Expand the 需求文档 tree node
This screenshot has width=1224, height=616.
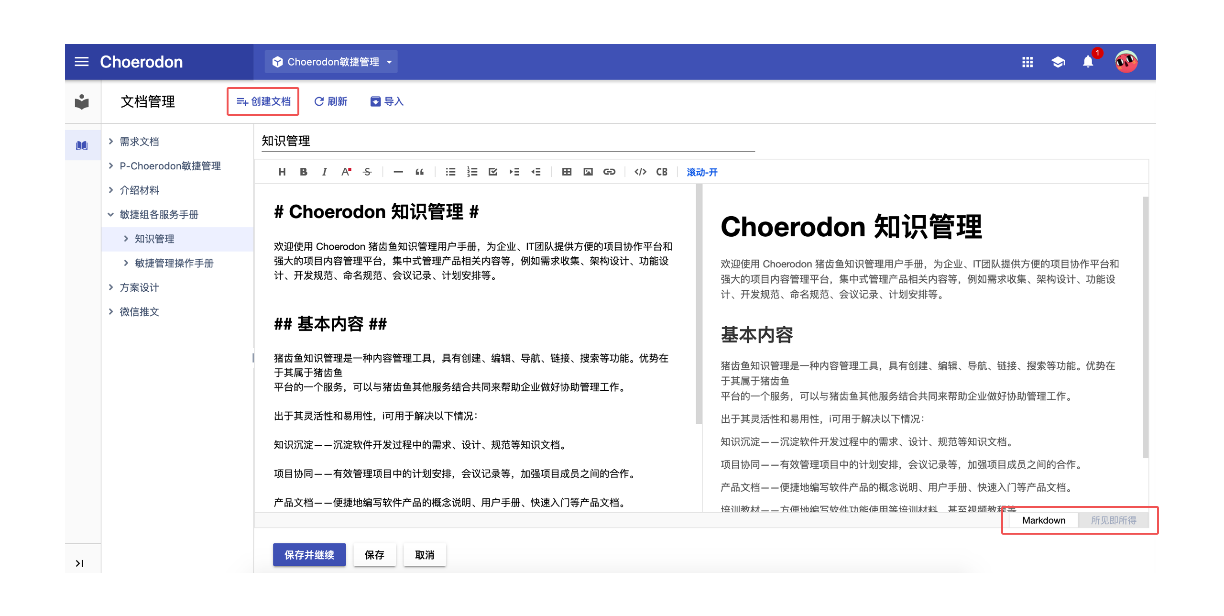111,141
